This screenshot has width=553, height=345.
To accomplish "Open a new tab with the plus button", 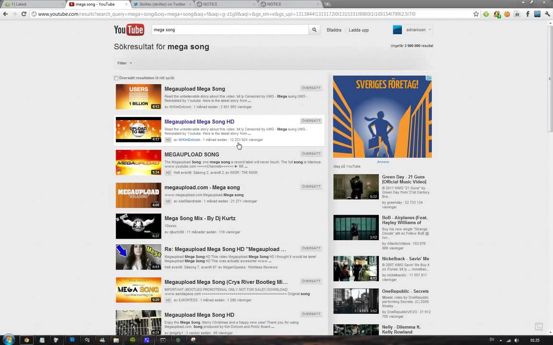I will (327, 4).
